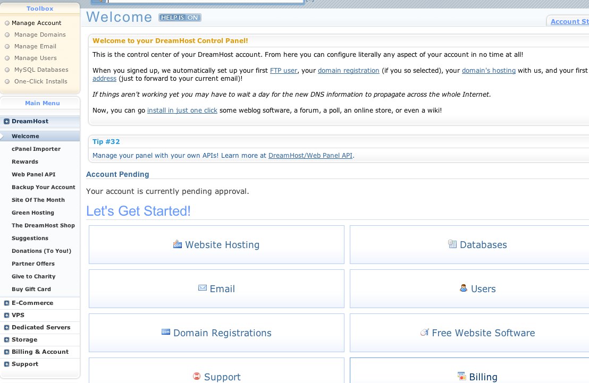Image resolution: width=589 pixels, height=383 pixels.
Task: Open Web Panel API menu item
Action: point(33,174)
